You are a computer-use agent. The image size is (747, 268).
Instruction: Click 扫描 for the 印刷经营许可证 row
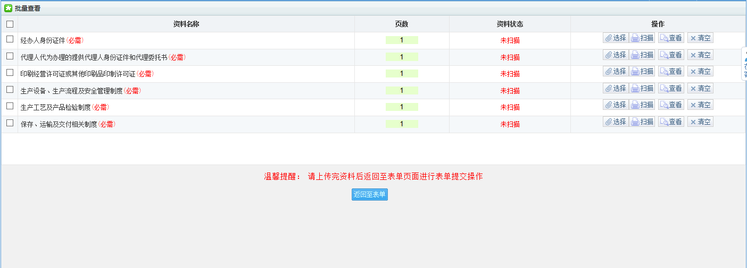tap(642, 72)
